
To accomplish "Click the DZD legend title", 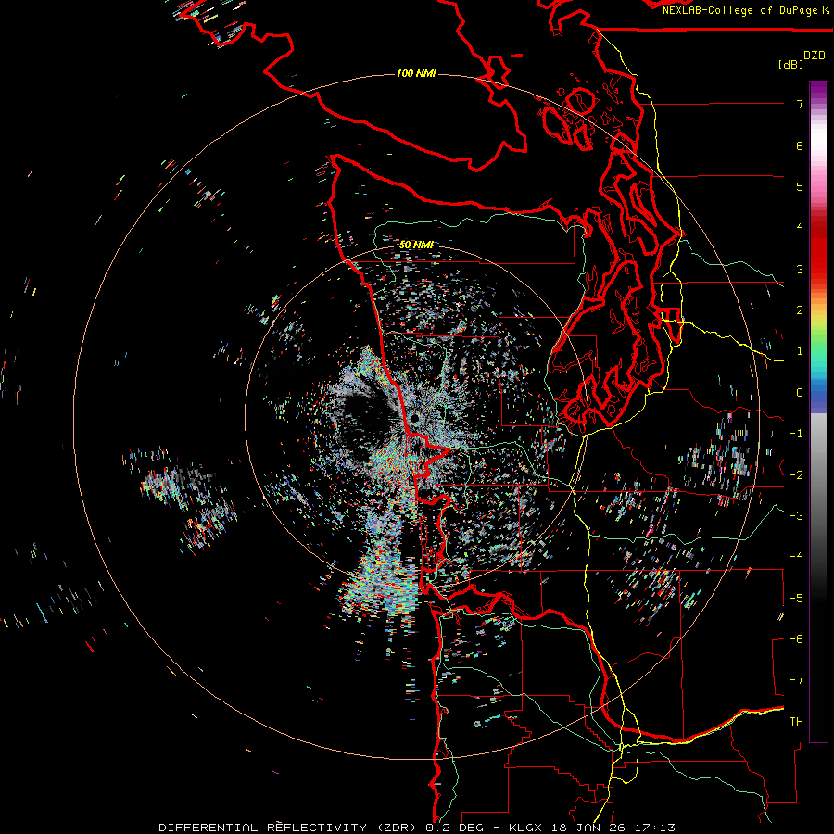I will tap(815, 56).
